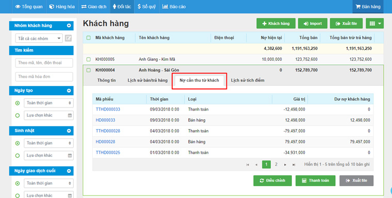Sort by the Tổng bán column header
This screenshot has height=198, width=392.
click(308, 38)
